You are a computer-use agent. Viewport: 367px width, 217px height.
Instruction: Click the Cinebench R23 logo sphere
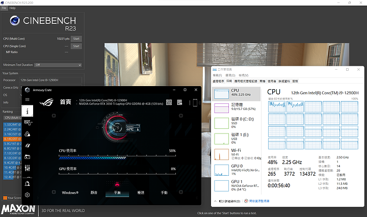(x=15, y=20)
